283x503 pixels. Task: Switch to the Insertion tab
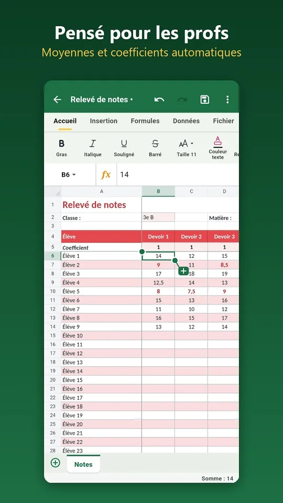tap(103, 121)
